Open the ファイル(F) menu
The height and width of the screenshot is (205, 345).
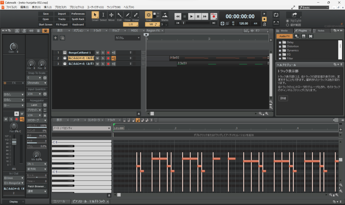tap(11, 7)
